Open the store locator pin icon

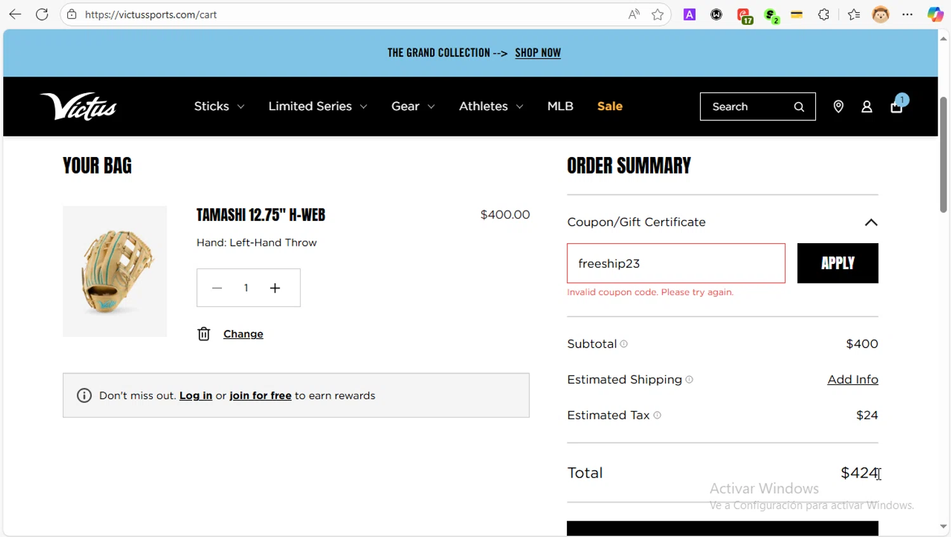[x=838, y=106]
